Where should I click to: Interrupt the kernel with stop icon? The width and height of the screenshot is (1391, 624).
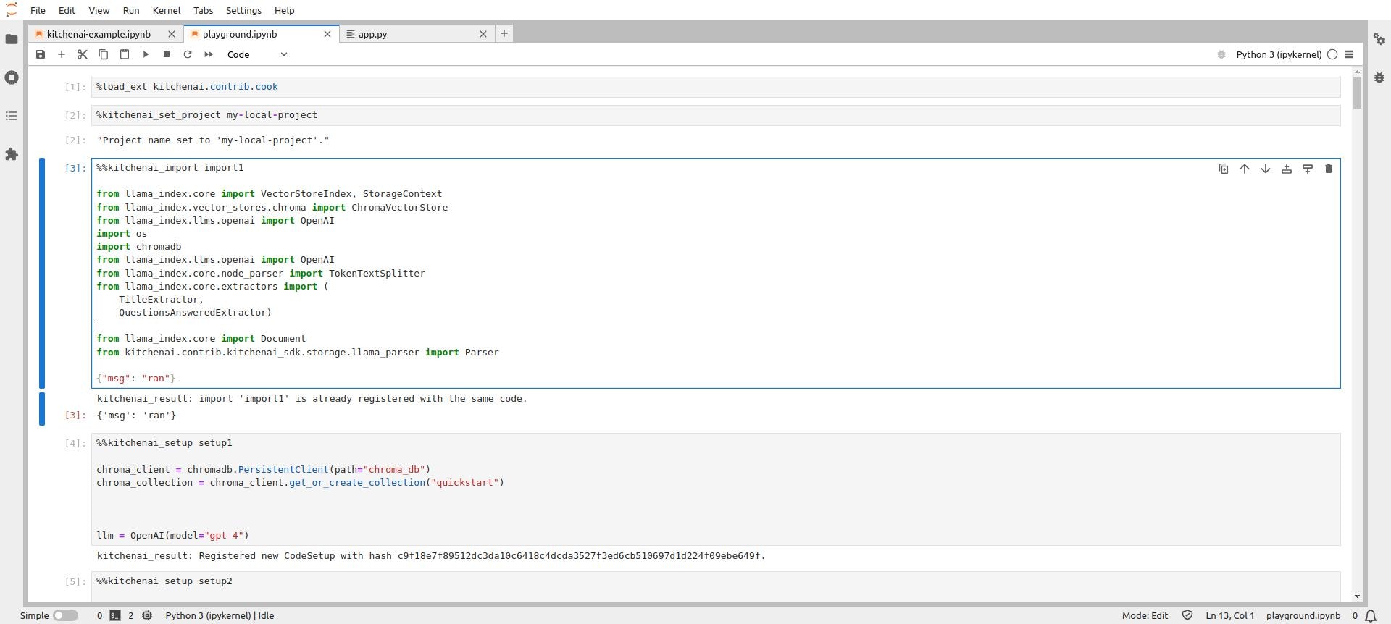pyautogui.click(x=167, y=54)
